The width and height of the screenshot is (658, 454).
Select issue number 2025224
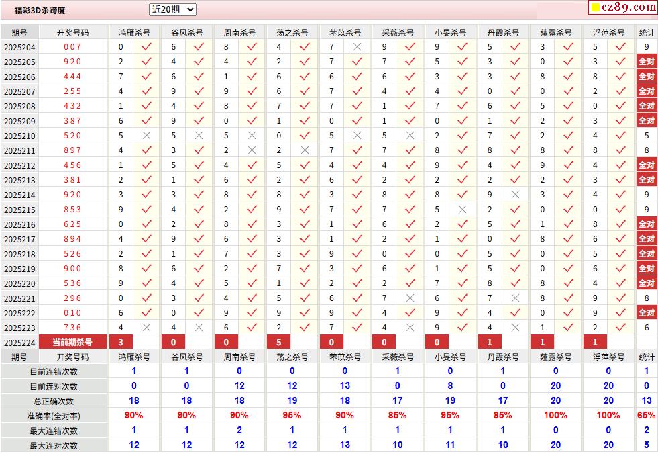tap(19, 343)
